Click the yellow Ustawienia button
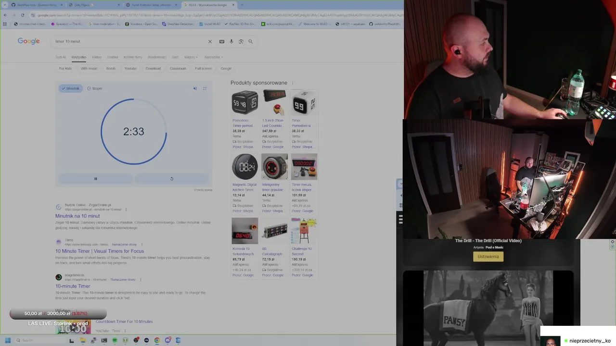Image resolution: width=616 pixels, height=346 pixels. tap(488, 257)
